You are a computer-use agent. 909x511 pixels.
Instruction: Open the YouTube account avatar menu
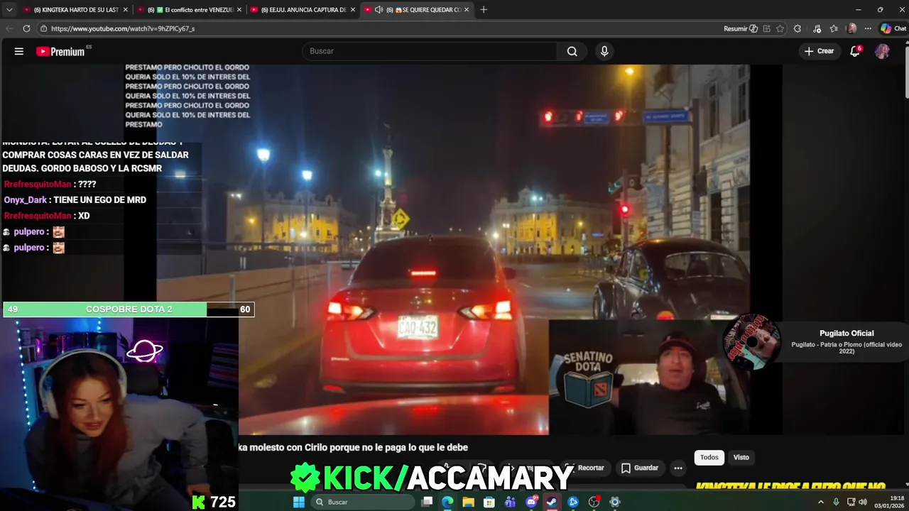click(x=882, y=51)
